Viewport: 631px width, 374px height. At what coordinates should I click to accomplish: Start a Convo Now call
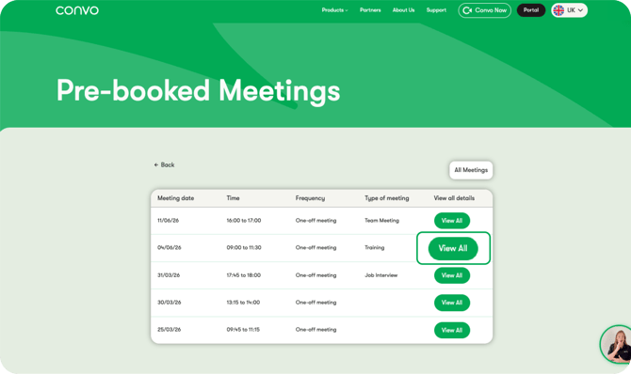pyautogui.click(x=484, y=10)
